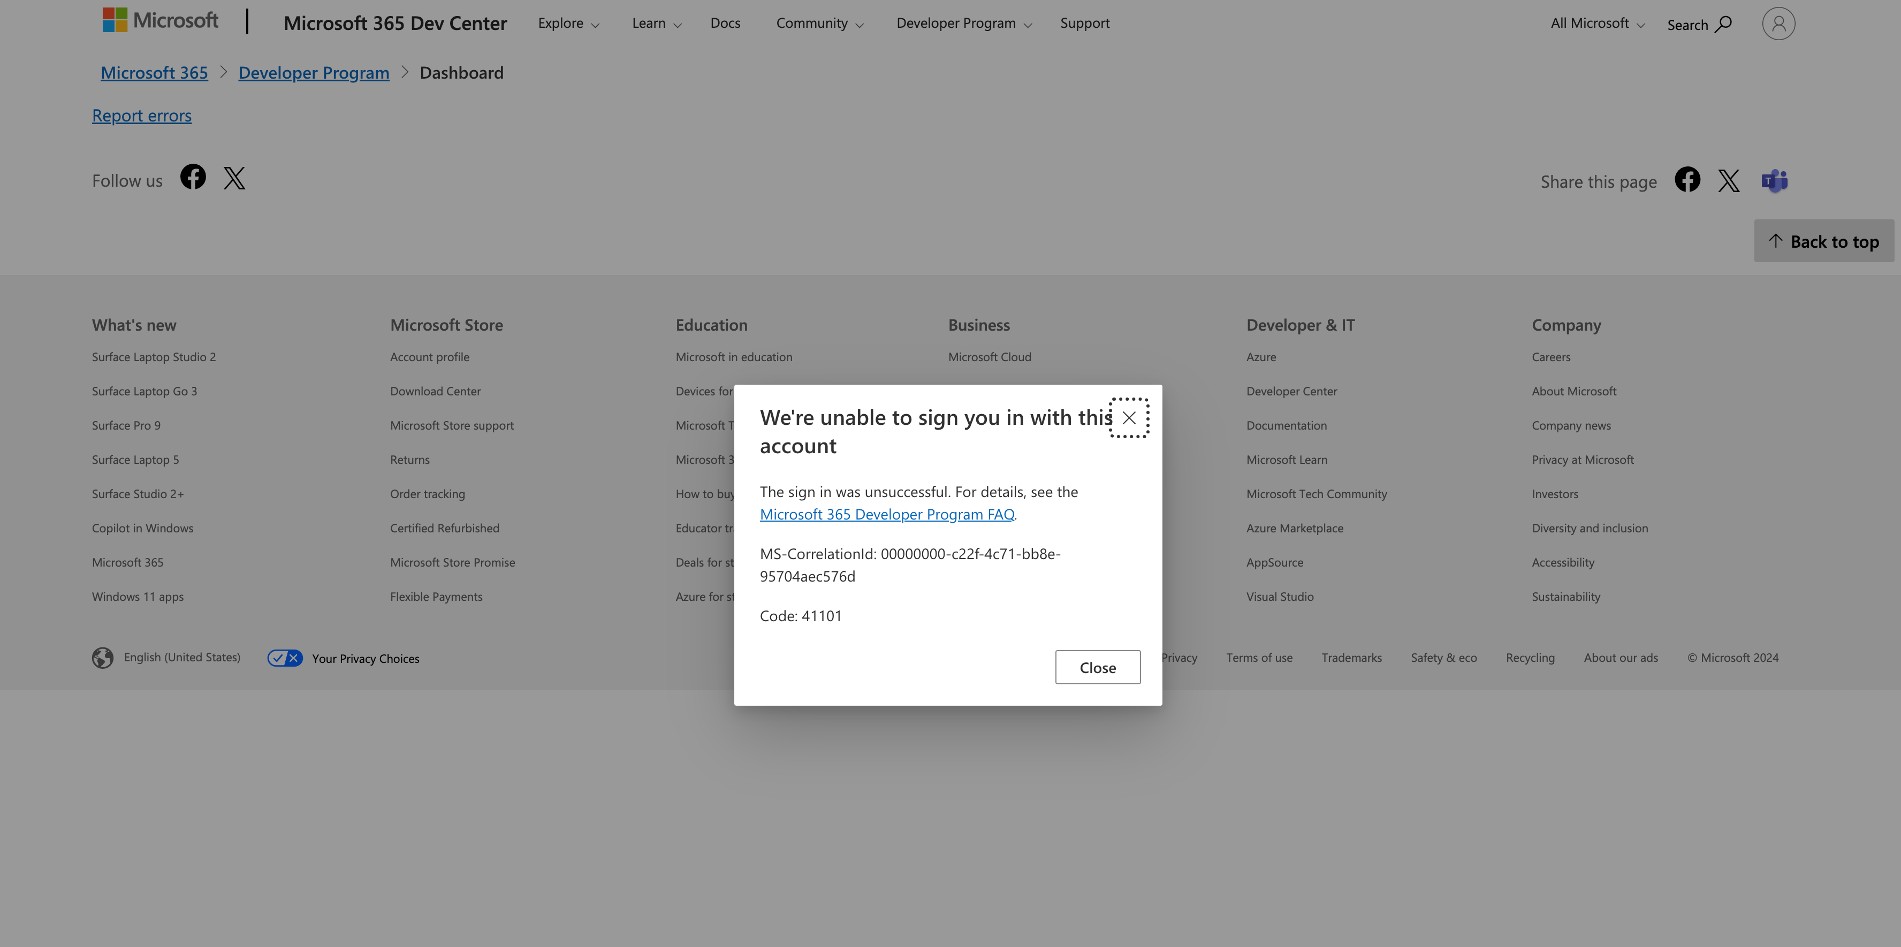Click the Close button in dialog
The width and height of the screenshot is (1901, 947).
[x=1097, y=668]
